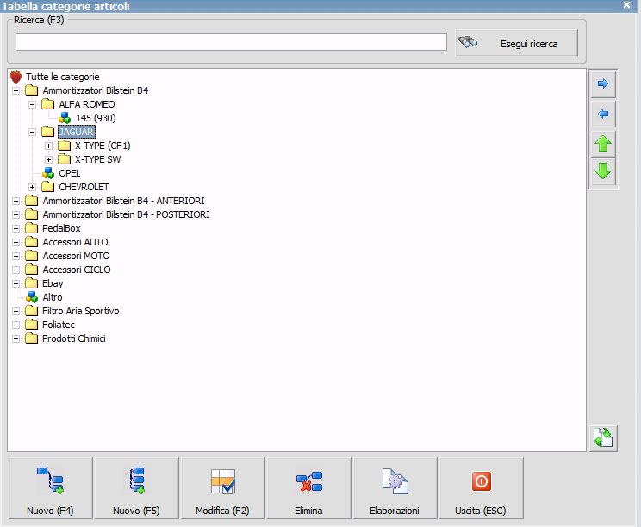Image resolution: width=641 pixels, height=527 pixels.
Task: Collapse the ALFA ROMEO node
Action: point(32,104)
